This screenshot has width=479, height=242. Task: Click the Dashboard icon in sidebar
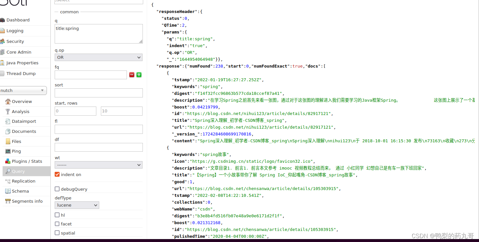[2, 20]
